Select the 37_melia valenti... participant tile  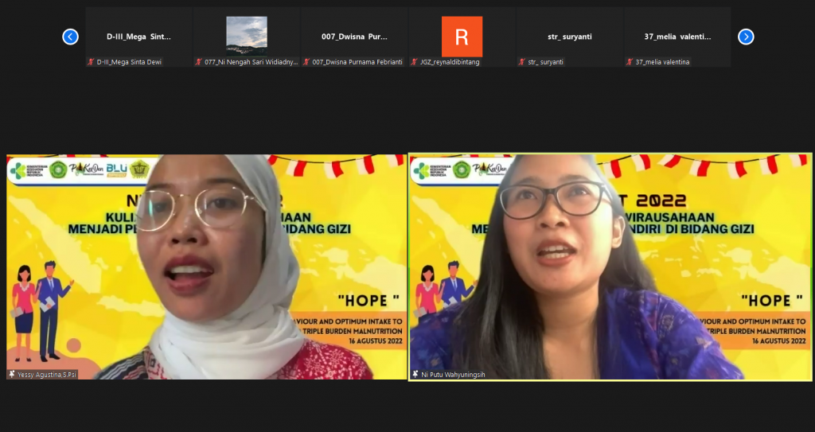(x=677, y=37)
